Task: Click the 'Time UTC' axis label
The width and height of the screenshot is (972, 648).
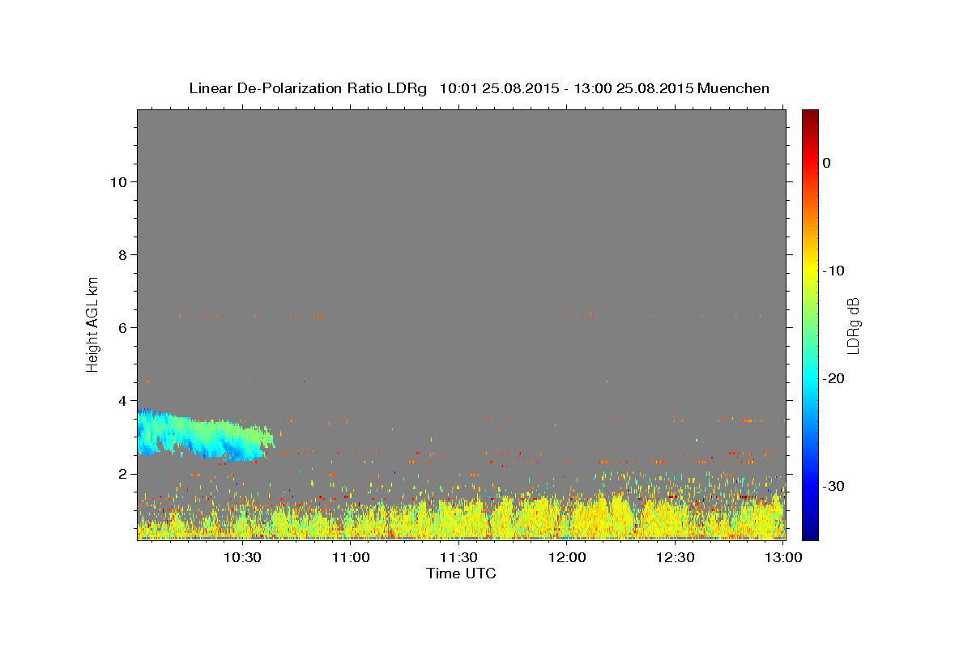Action: pyautogui.click(x=461, y=573)
